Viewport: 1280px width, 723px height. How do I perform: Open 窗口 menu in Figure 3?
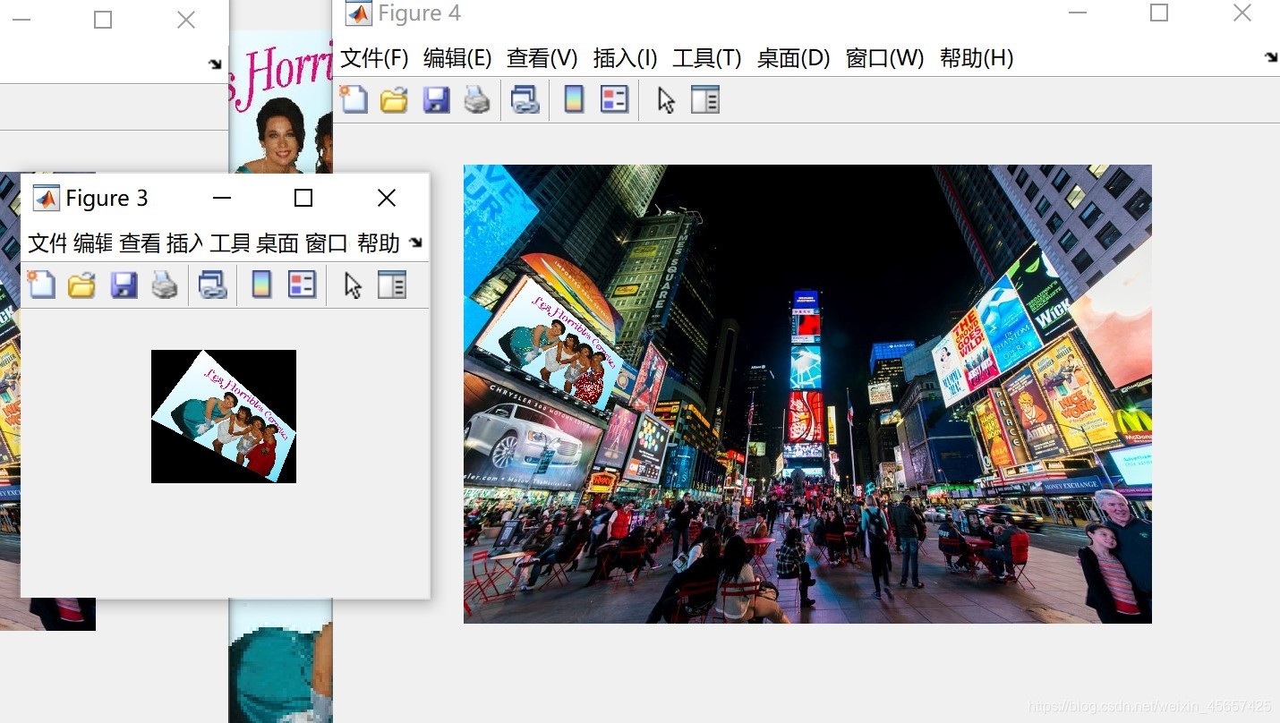click(x=326, y=243)
